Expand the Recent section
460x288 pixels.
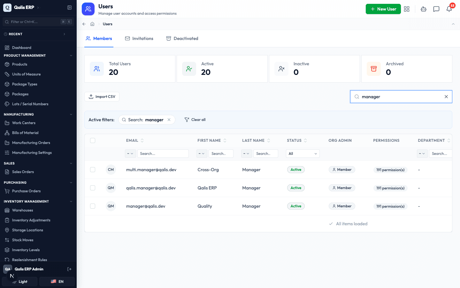click(64, 34)
